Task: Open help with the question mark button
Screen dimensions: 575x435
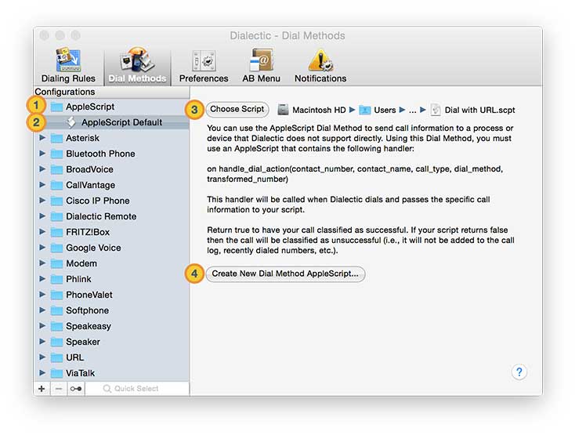Action: [x=519, y=372]
